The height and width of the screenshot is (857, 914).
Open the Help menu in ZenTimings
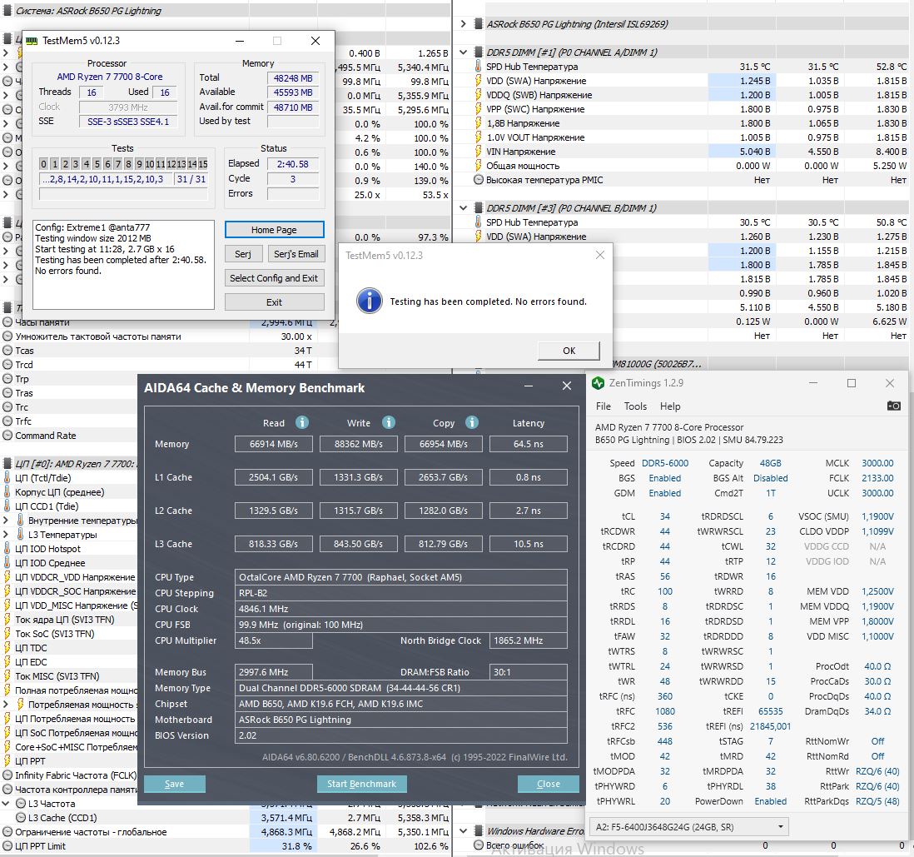(670, 406)
